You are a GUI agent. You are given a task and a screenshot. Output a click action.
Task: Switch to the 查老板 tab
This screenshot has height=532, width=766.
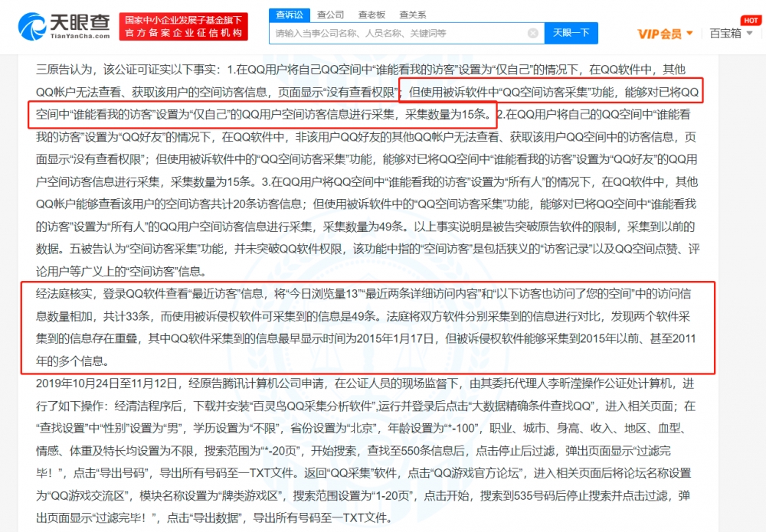[372, 15]
